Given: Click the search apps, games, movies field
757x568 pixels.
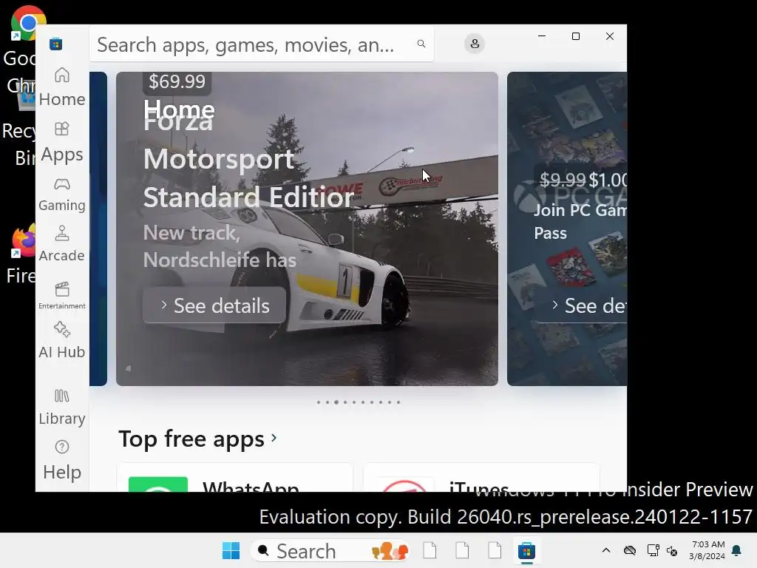Looking at the screenshot, I should [x=261, y=44].
